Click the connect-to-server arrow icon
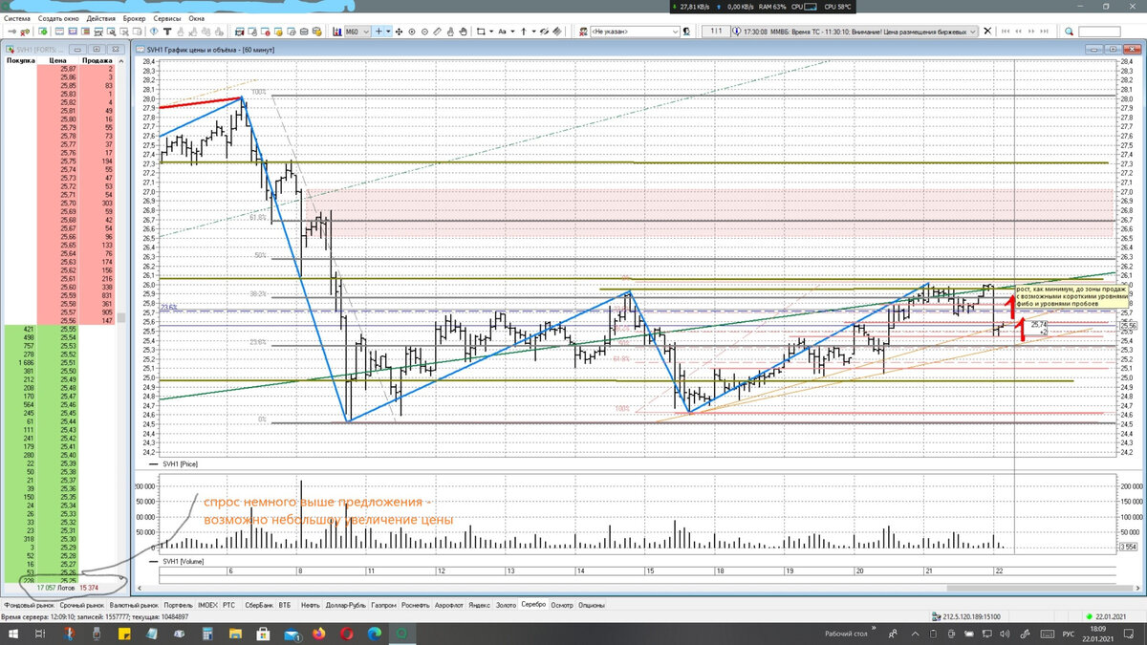Viewport: 1147px width, 645px height. (12, 32)
